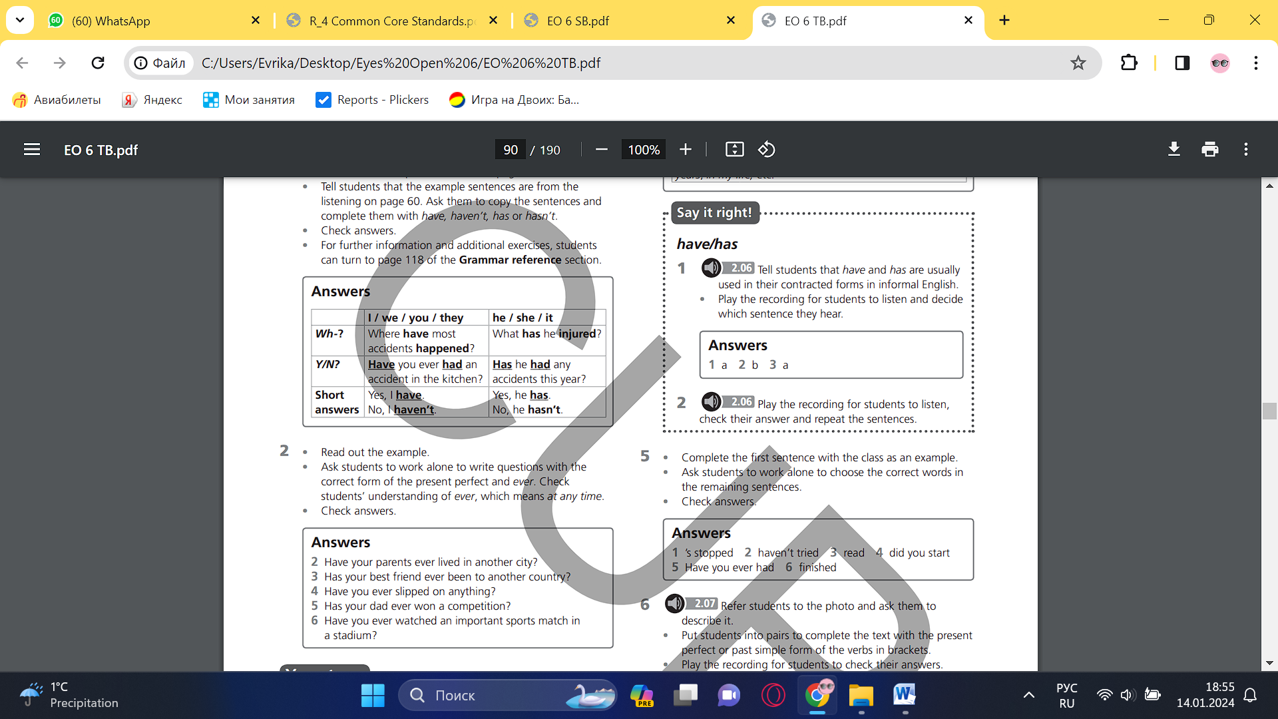1278x719 pixels.
Task: Open the Chrome extensions puzzle icon
Action: point(1129,63)
